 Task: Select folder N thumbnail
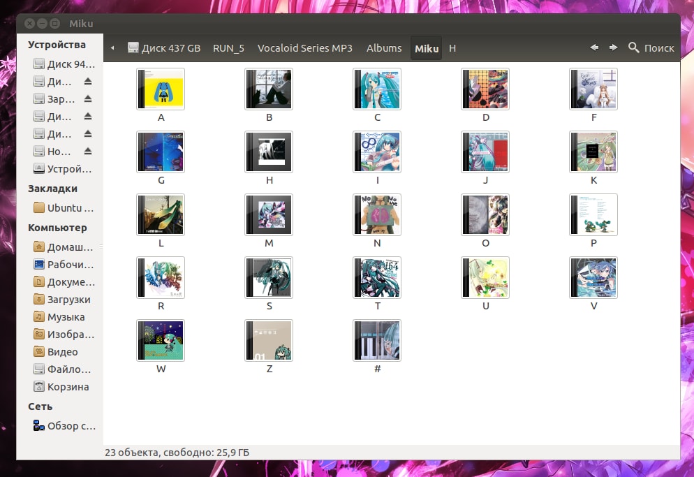pos(377,215)
